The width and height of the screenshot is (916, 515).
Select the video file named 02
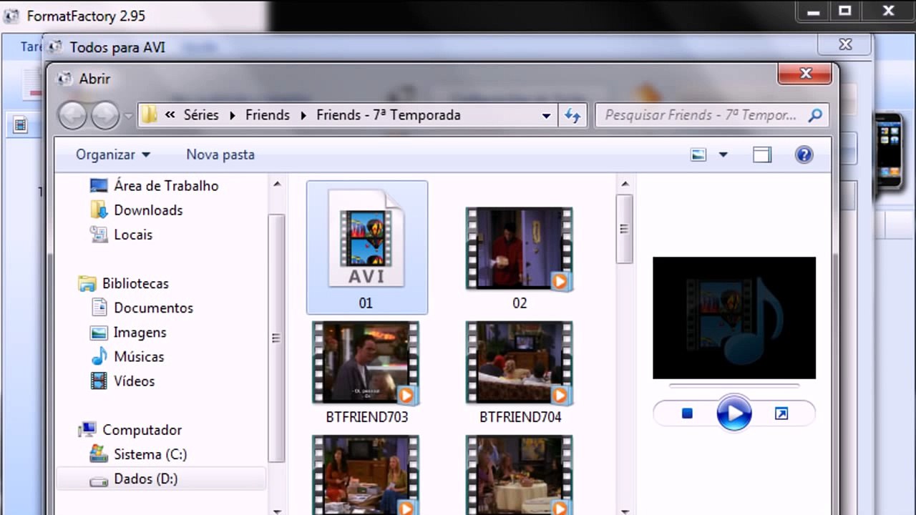pyautogui.click(x=520, y=258)
